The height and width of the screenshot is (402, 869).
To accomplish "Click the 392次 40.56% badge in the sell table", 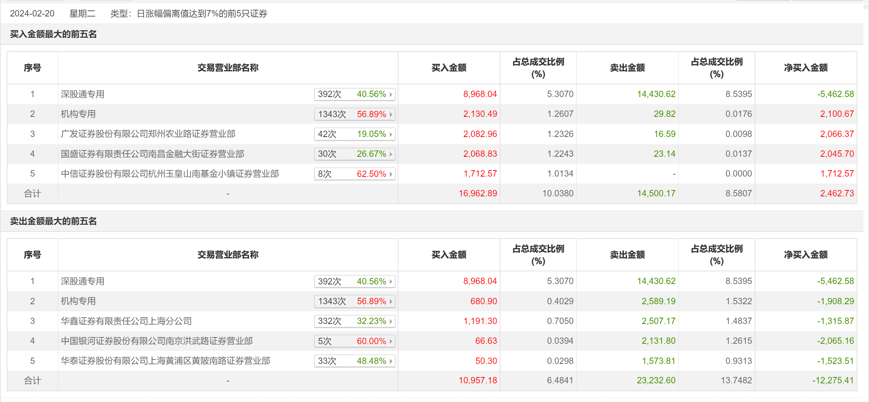I will click(x=354, y=281).
